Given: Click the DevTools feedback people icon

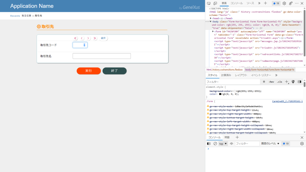Looking at the screenshot, I should (x=291, y=3).
